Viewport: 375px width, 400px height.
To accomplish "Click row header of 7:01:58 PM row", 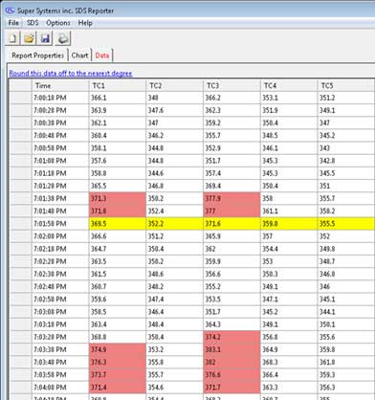I will [20, 224].
